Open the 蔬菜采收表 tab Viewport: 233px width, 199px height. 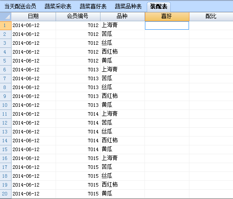(58, 7)
